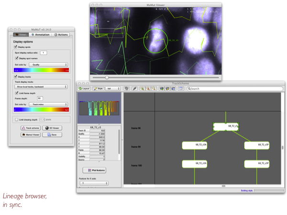Click the time slider in MaMuT Viewer

pos(107,76)
